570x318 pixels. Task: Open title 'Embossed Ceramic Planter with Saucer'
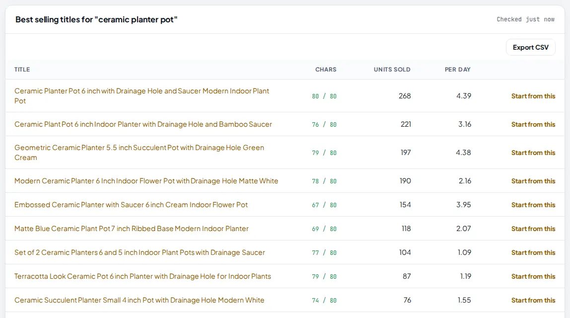click(x=131, y=205)
